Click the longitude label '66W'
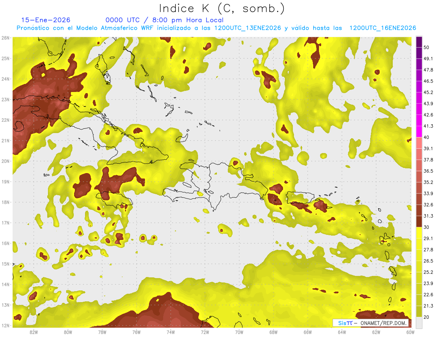Image resolution: width=436 pixels, height=337 pixels. click(308, 332)
